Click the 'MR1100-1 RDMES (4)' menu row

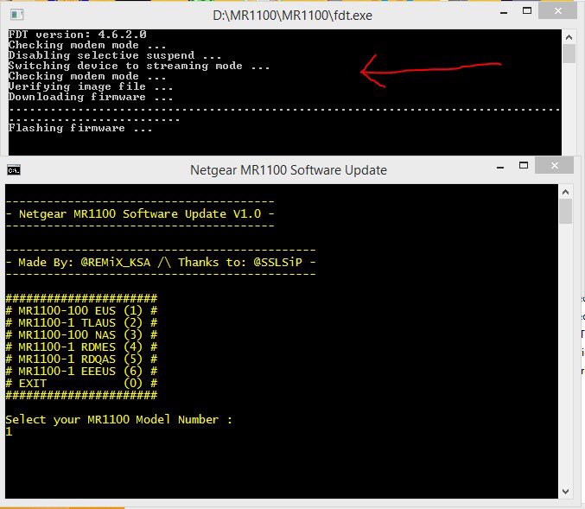point(82,347)
